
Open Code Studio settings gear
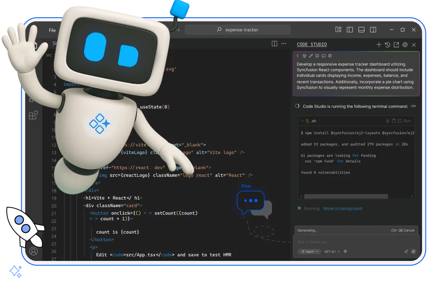405,44
